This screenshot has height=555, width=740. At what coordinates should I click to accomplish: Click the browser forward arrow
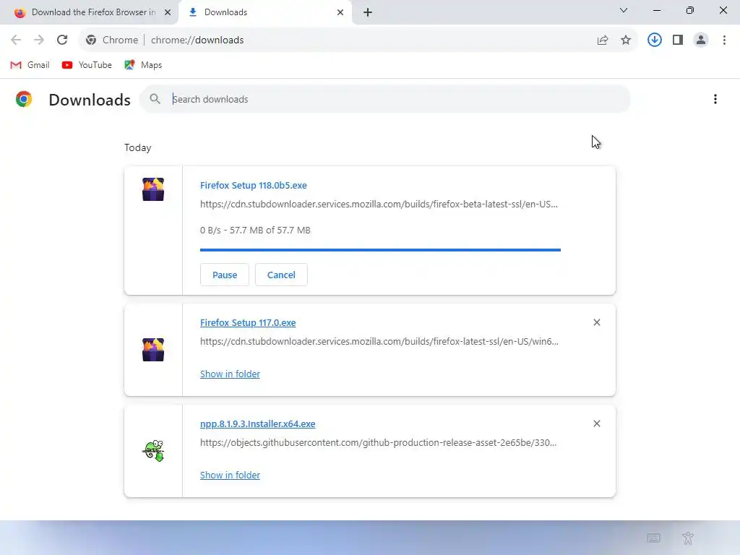point(39,40)
